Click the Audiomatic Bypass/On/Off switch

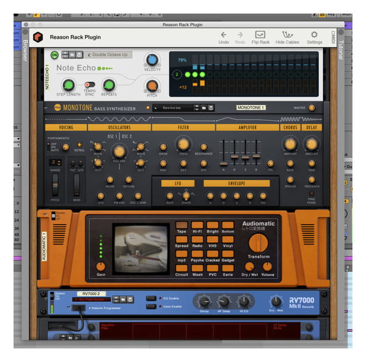coord(54,216)
